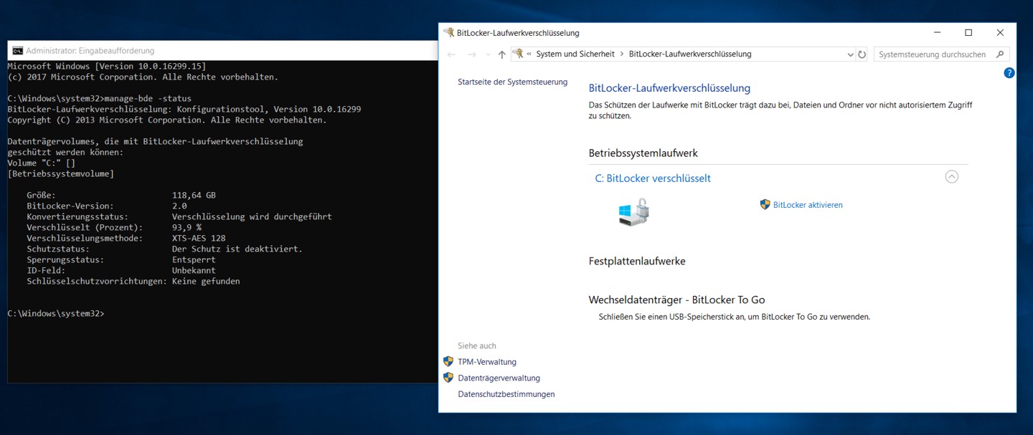Click the Up arrow navigation button
Screen dimensions: 1033x435
point(501,54)
